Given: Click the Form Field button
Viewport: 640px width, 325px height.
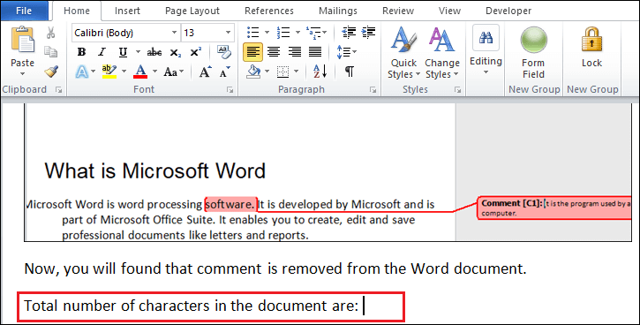Looking at the screenshot, I should tap(533, 52).
